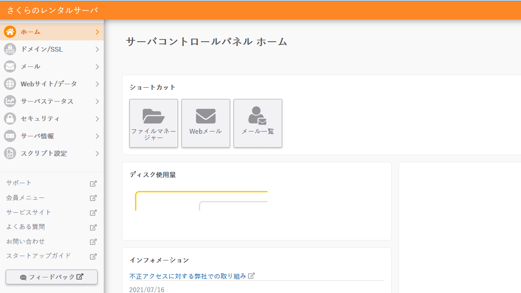Click the script icon beside スクリプト設定

9,153
